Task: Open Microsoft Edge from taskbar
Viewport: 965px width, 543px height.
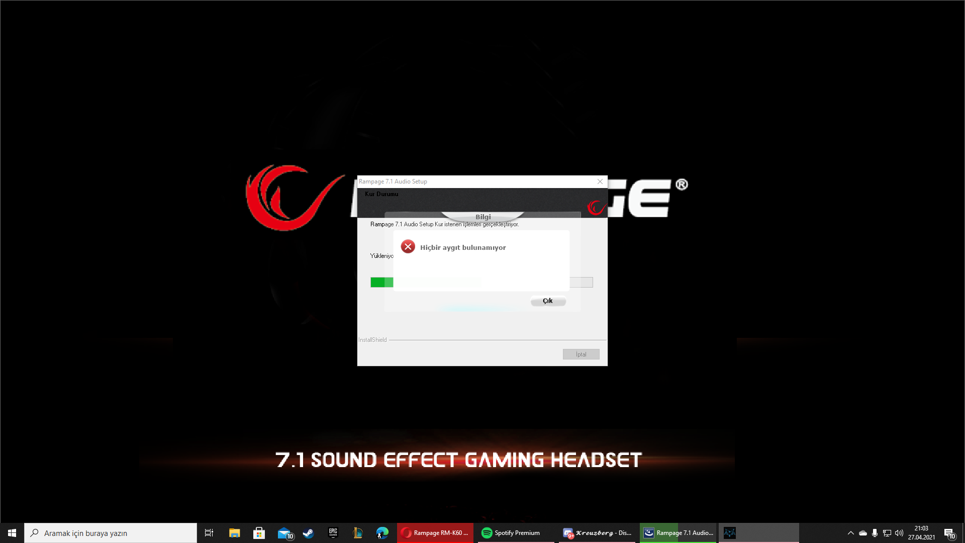Action: (x=382, y=533)
